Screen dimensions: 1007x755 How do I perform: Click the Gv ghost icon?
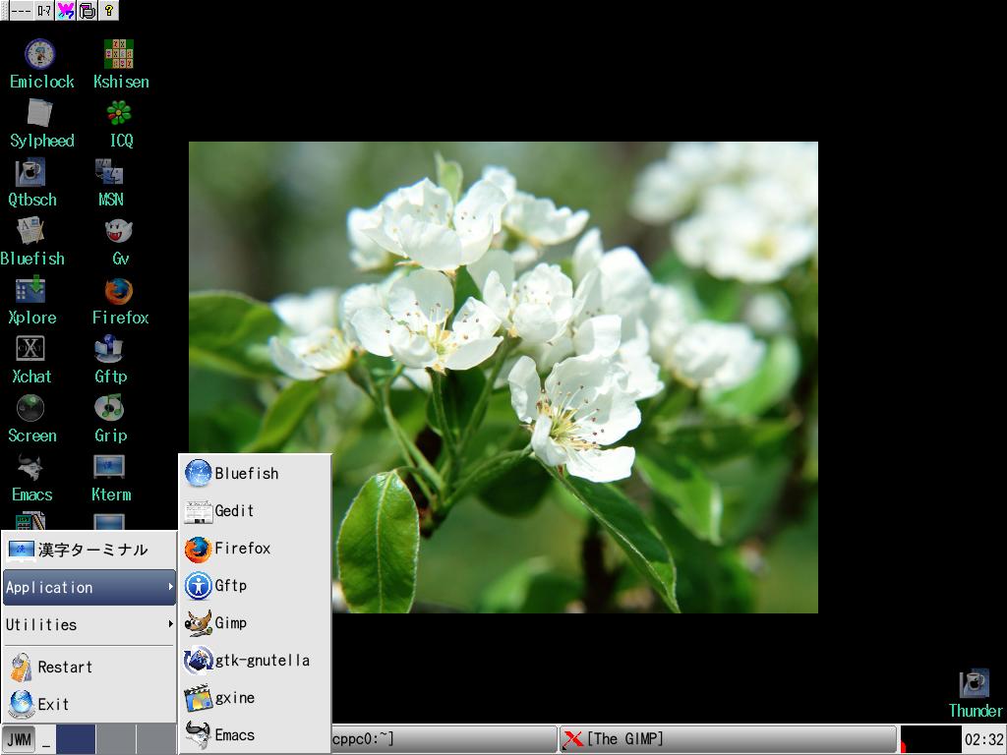(x=119, y=232)
